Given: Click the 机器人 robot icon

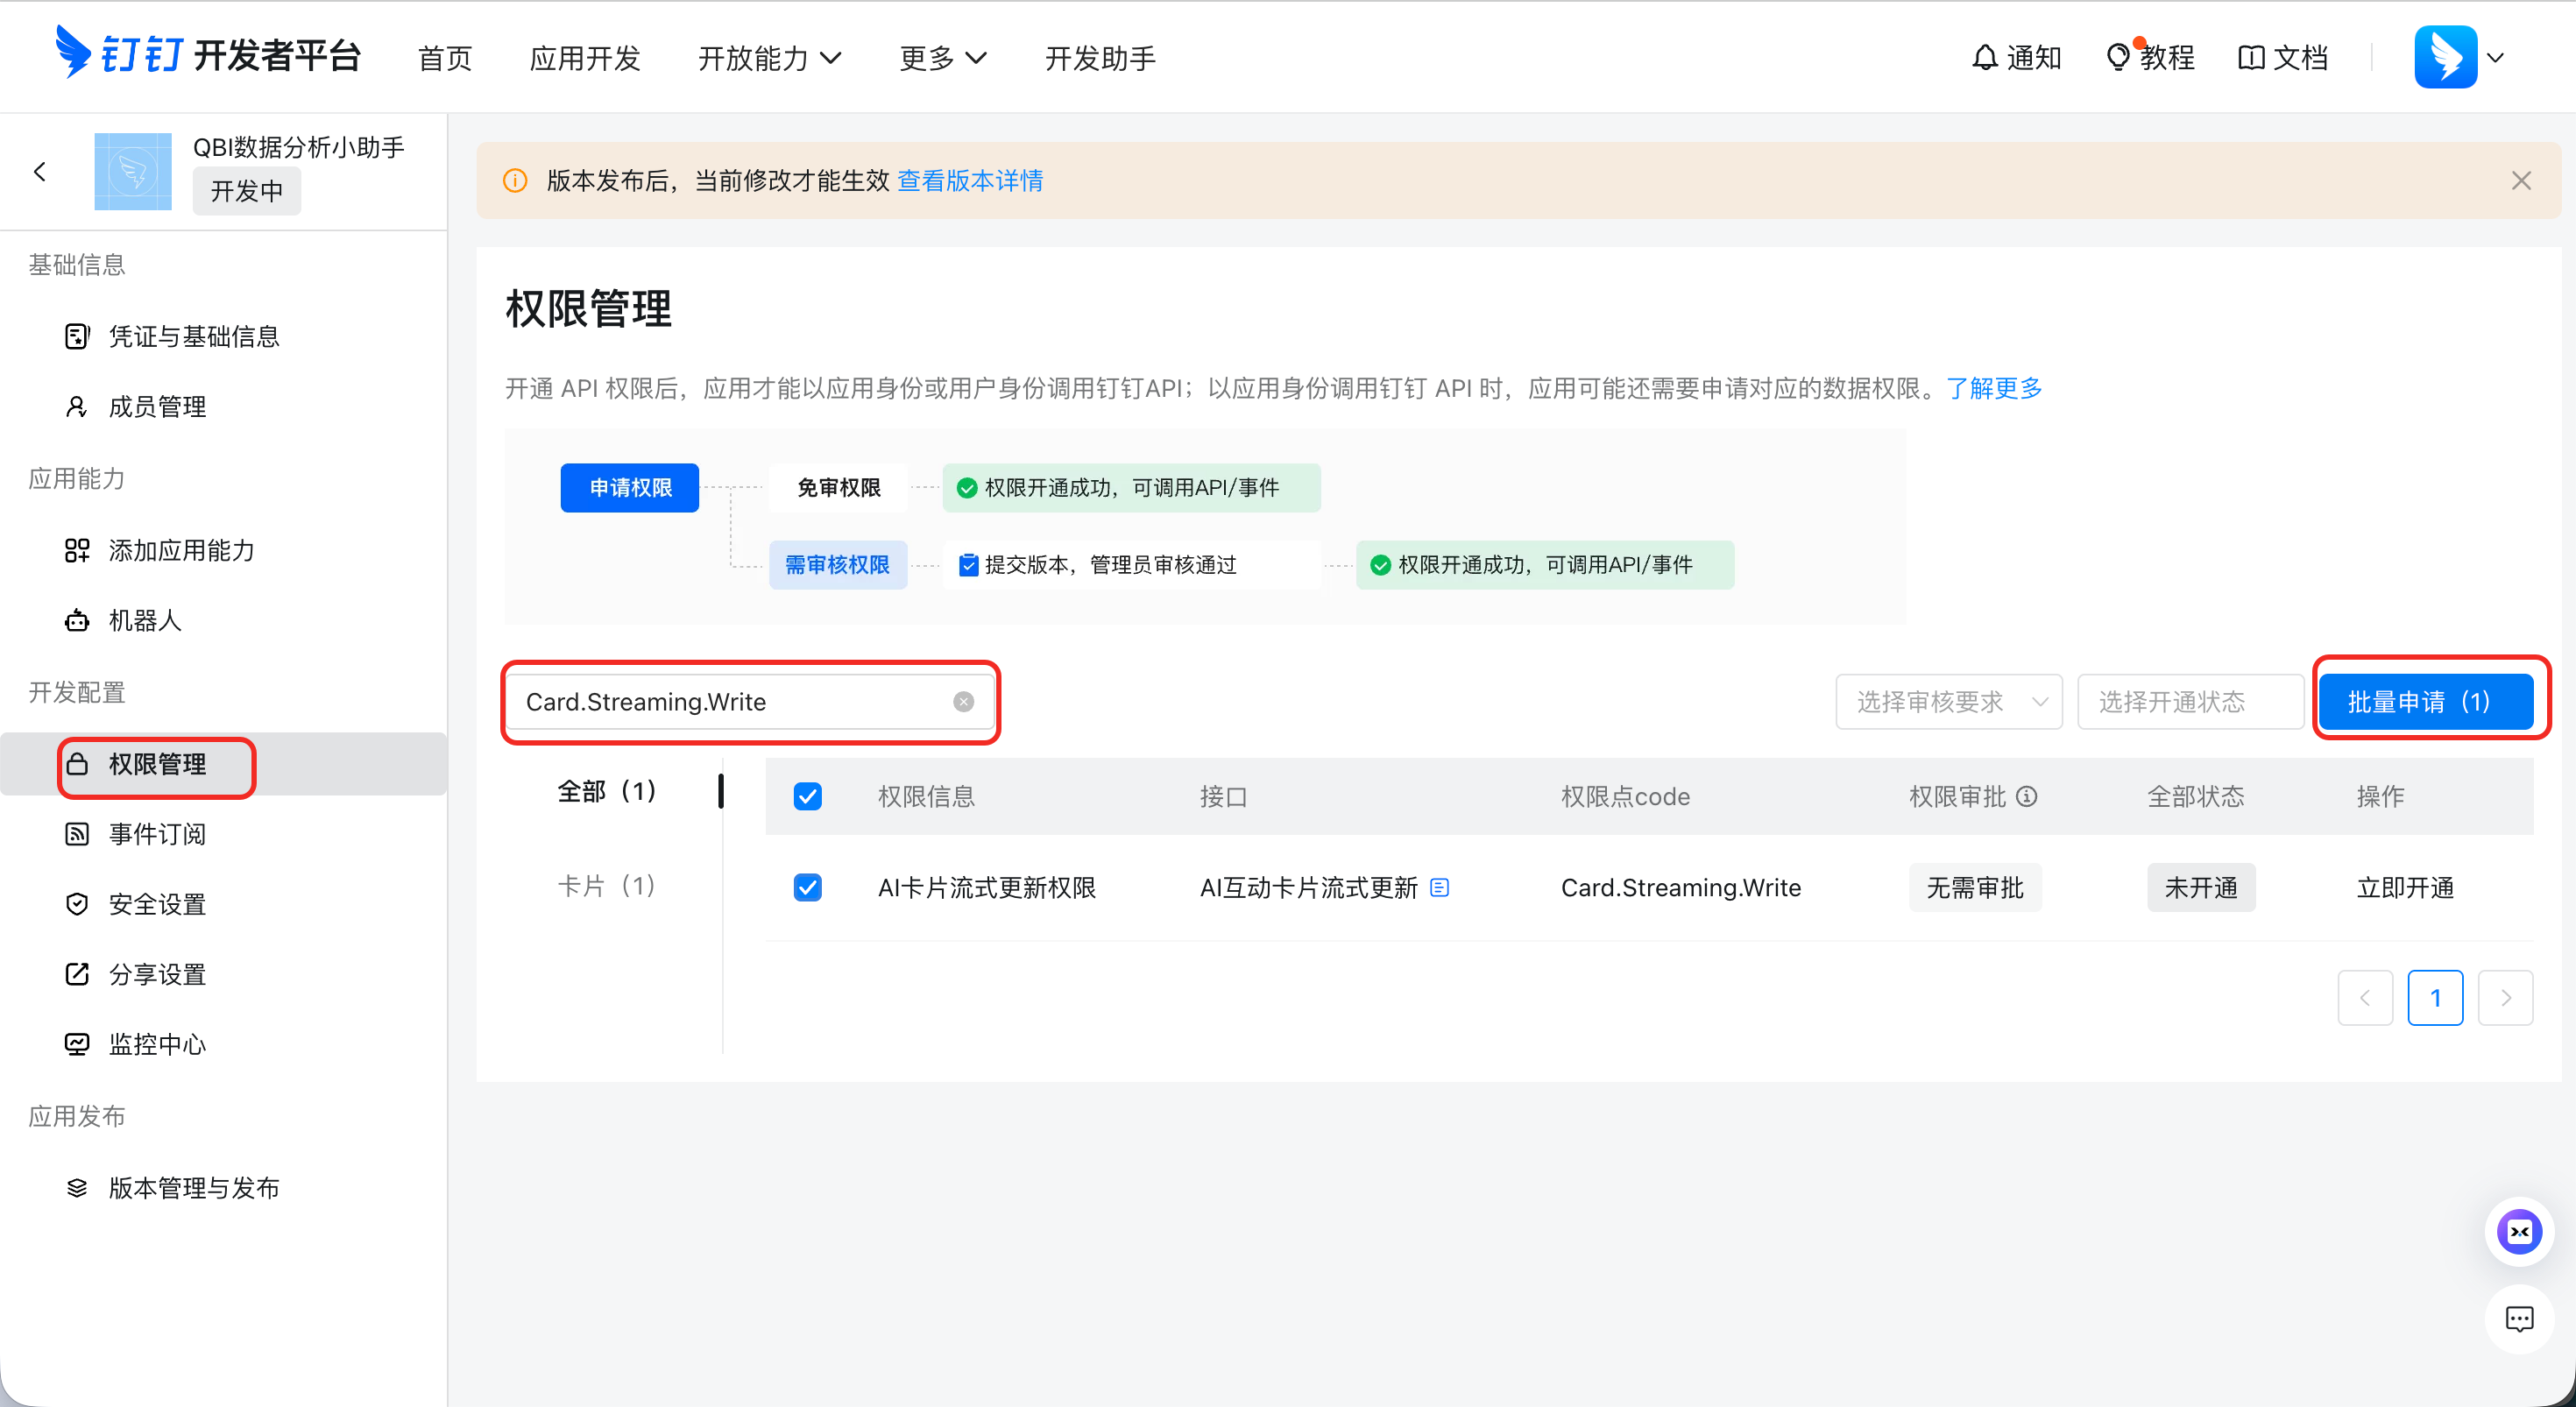Looking at the screenshot, I should 77,620.
